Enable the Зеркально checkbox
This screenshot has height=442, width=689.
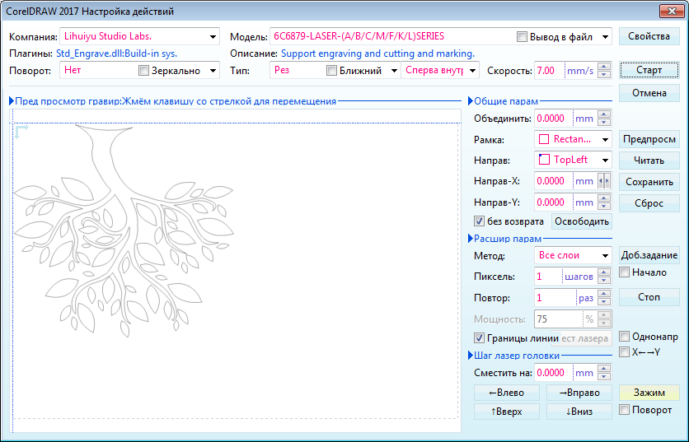click(x=143, y=71)
